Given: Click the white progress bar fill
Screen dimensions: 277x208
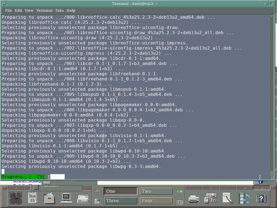Looking at the screenshot, I should click(57, 177).
